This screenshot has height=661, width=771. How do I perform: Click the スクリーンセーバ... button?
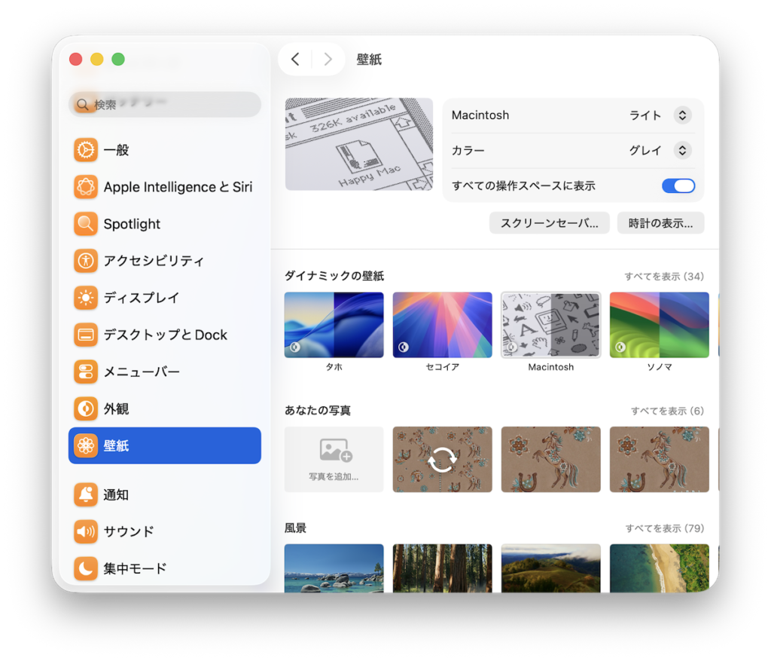(549, 223)
